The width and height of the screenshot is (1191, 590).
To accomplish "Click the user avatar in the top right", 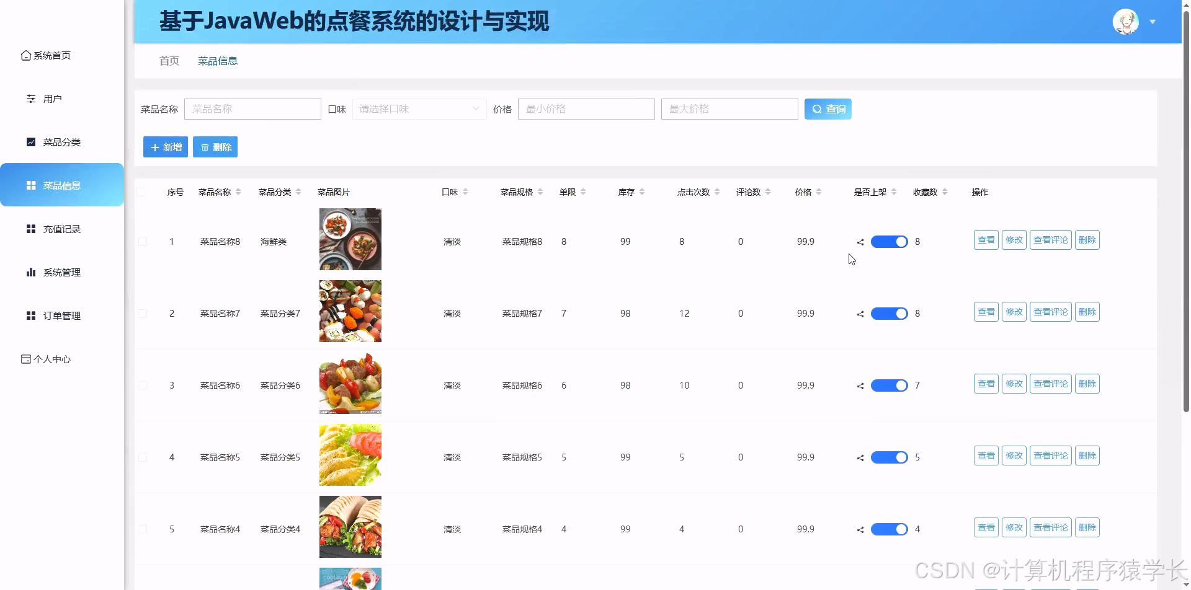I will click(1125, 22).
